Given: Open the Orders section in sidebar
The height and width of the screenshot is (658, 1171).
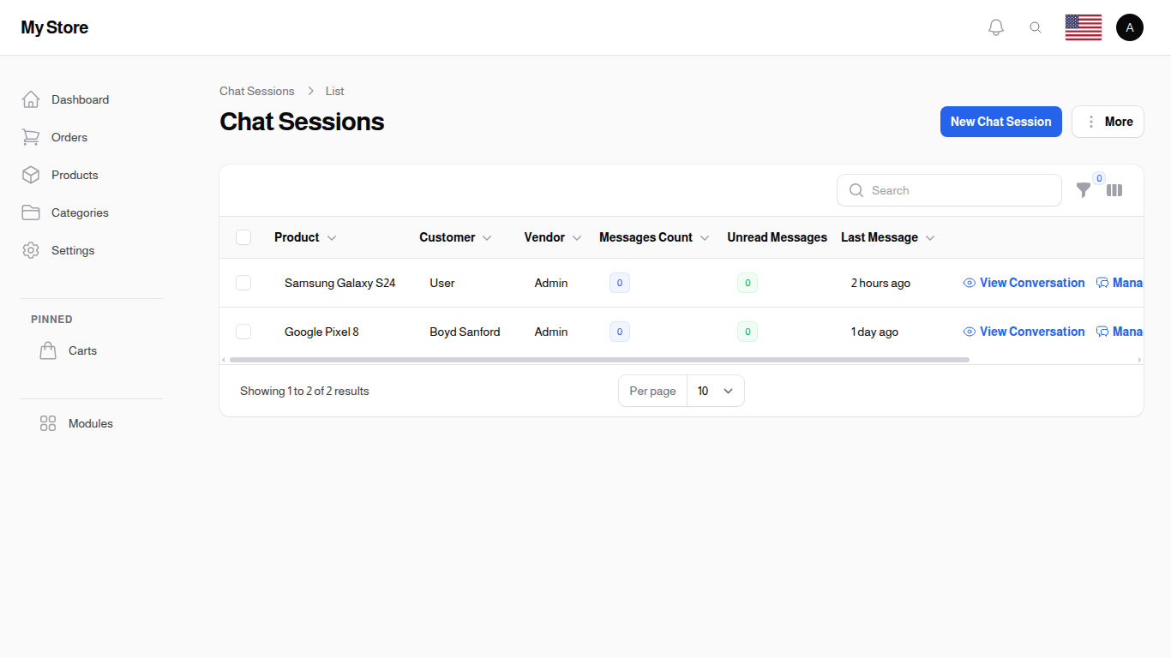Looking at the screenshot, I should point(69,137).
